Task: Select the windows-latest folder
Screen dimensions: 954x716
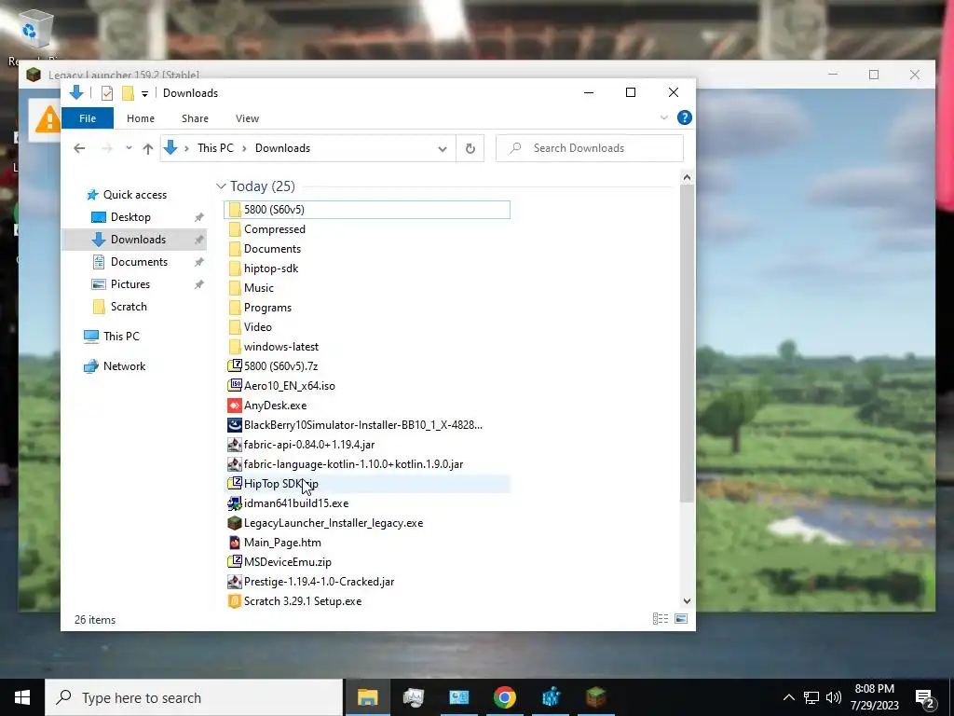Action: pos(281,347)
